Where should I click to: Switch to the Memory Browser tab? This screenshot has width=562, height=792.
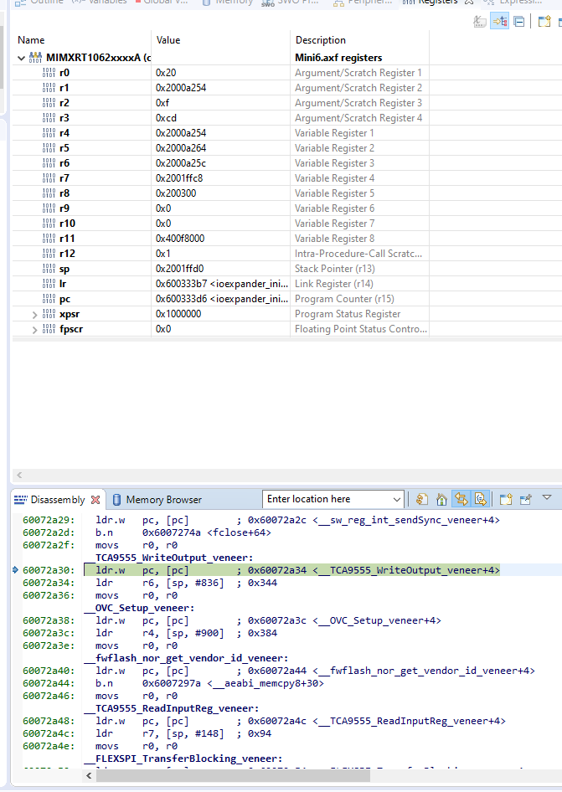157,500
